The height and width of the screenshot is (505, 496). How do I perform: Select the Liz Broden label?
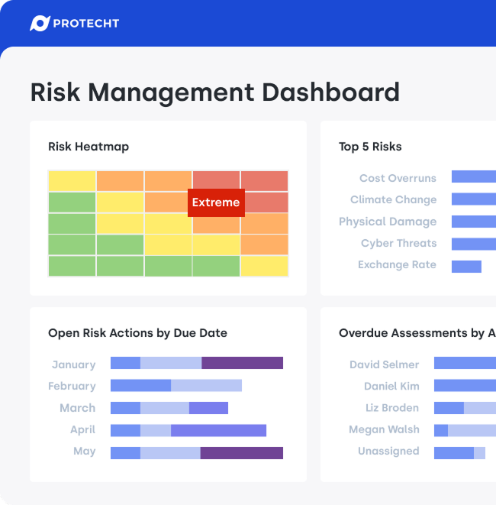[x=392, y=408]
